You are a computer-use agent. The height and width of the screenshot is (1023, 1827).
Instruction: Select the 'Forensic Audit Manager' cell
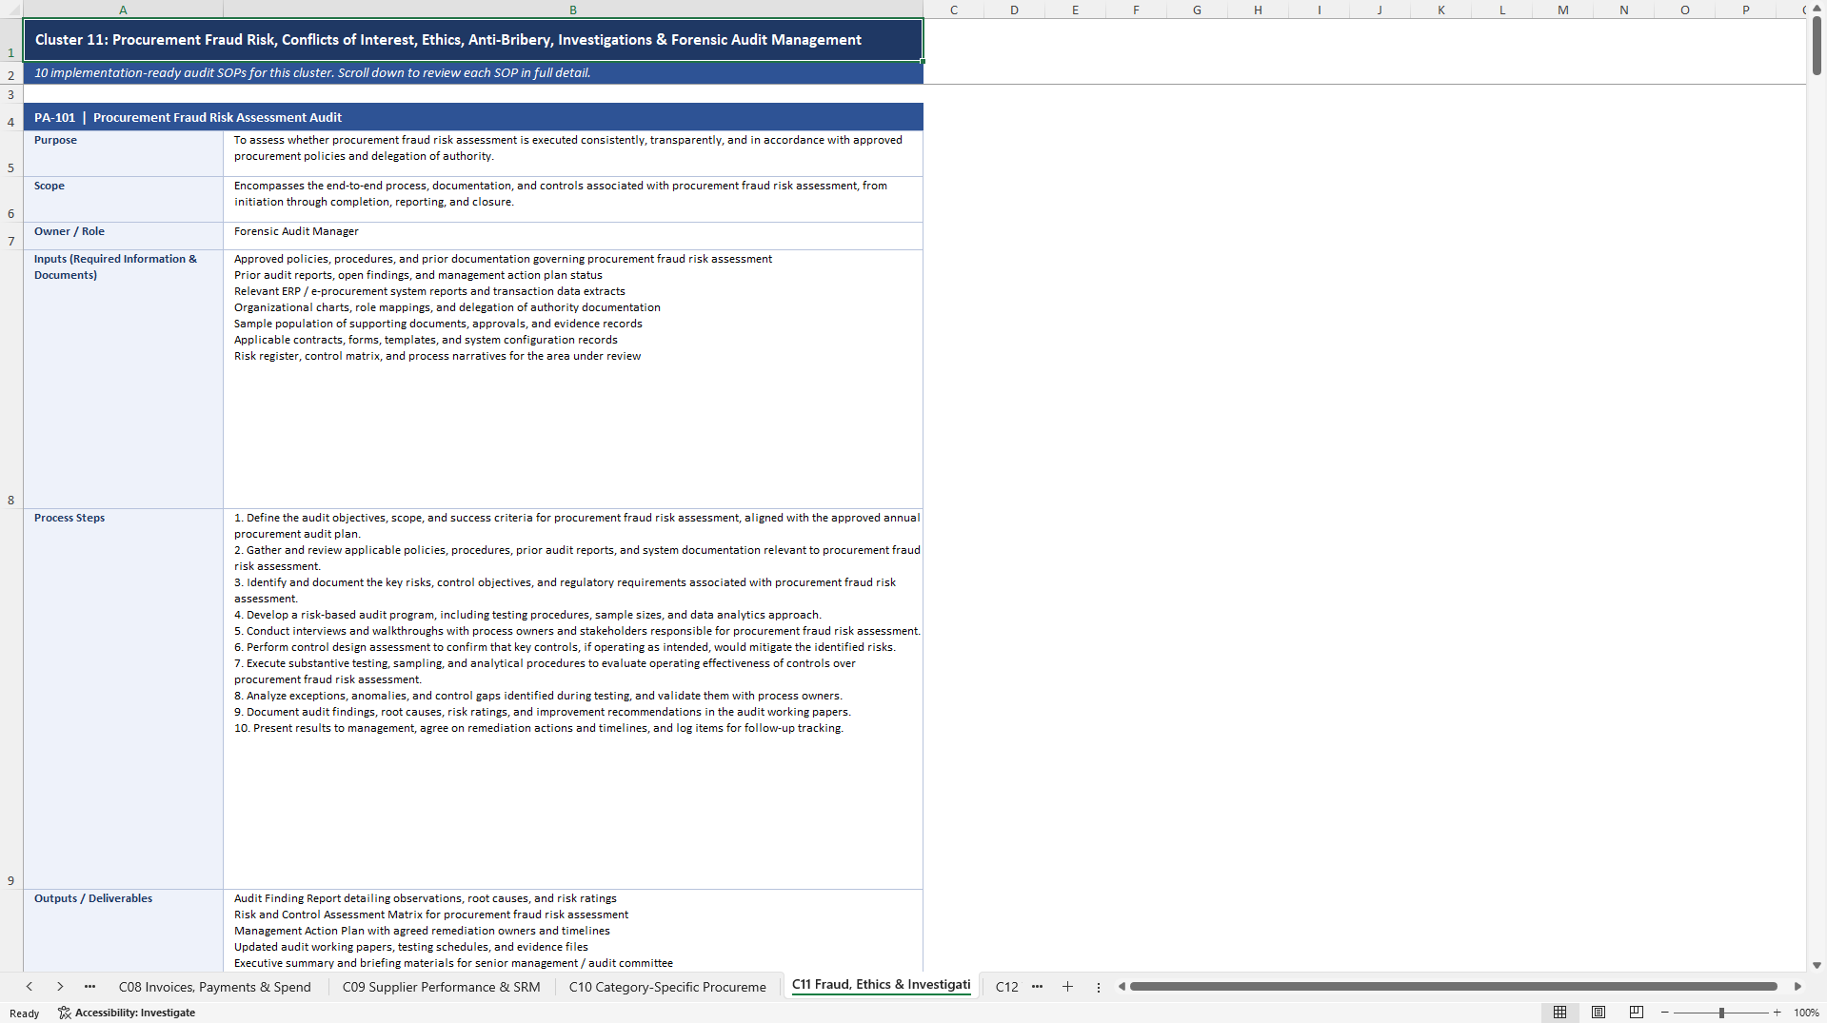[x=573, y=236]
